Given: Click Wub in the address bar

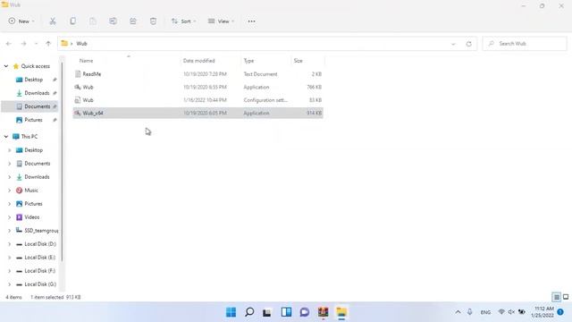Looking at the screenshot, I should (81, 44).
